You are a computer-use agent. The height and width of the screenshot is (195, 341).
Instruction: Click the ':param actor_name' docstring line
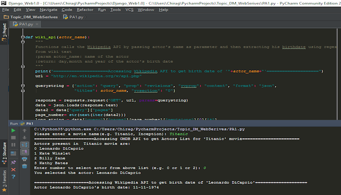(x=82, y=57)
